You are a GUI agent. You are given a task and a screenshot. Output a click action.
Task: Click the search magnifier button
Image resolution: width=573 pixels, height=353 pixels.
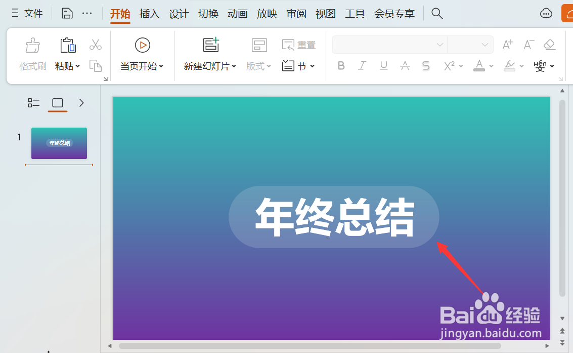pyautogui.click(x=436, y=14)
